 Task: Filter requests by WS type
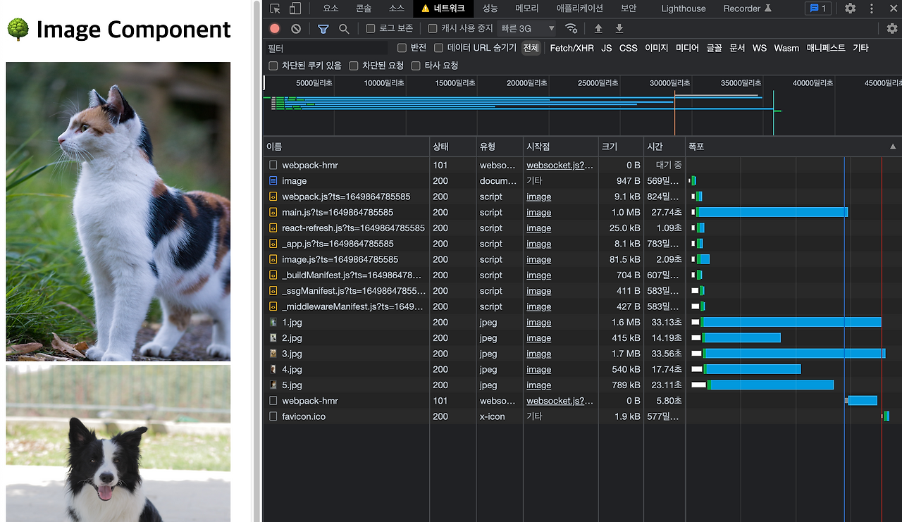click(760, 48)
